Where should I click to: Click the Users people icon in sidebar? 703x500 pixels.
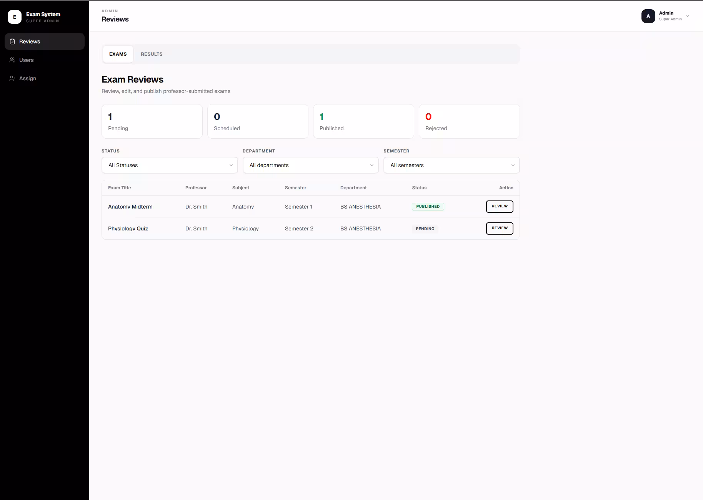tap(12, 60)
